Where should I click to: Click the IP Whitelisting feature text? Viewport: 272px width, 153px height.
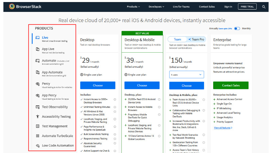pyautogui.click(x=224, y=108)
